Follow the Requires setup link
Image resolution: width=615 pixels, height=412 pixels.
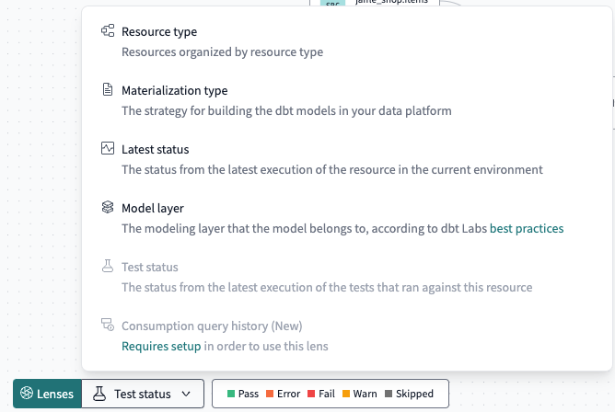point(161,346)
